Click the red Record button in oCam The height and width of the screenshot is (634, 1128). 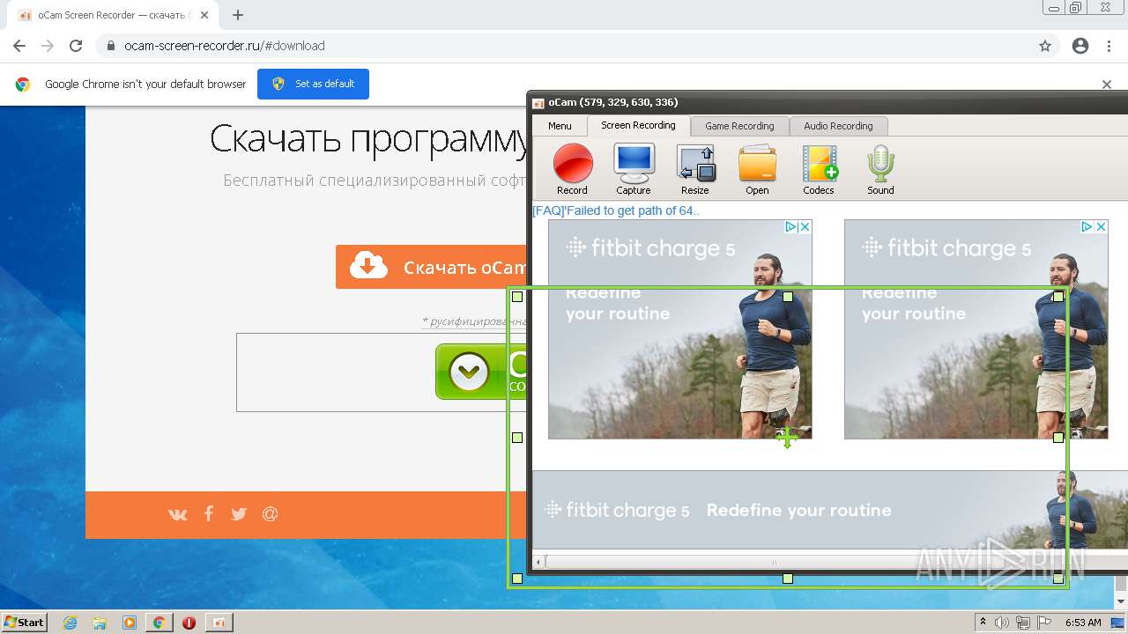[x=572, y=170]
